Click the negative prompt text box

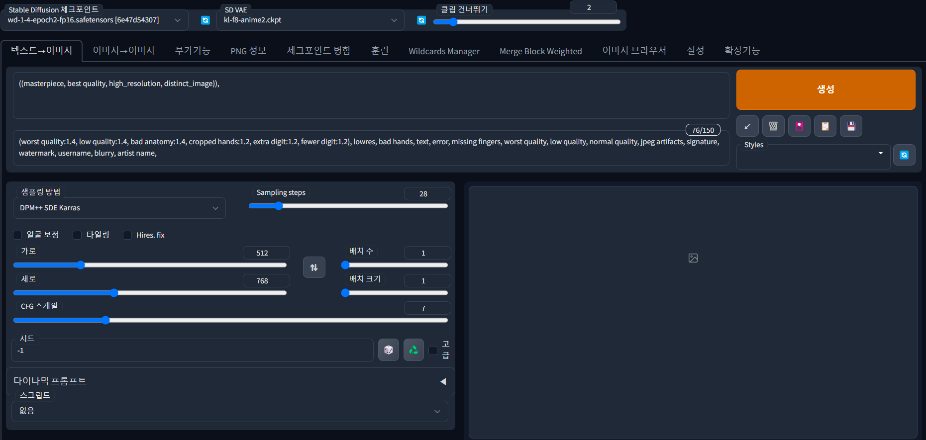(371, 148)
